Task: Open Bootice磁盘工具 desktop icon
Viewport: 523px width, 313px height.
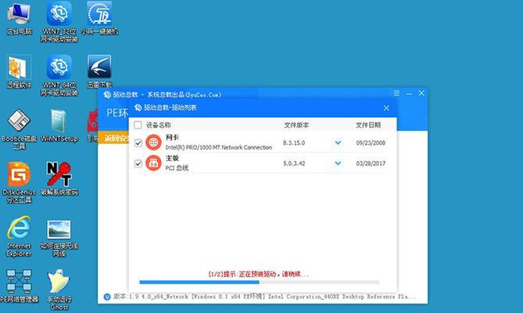Action: tap(19, 129)
